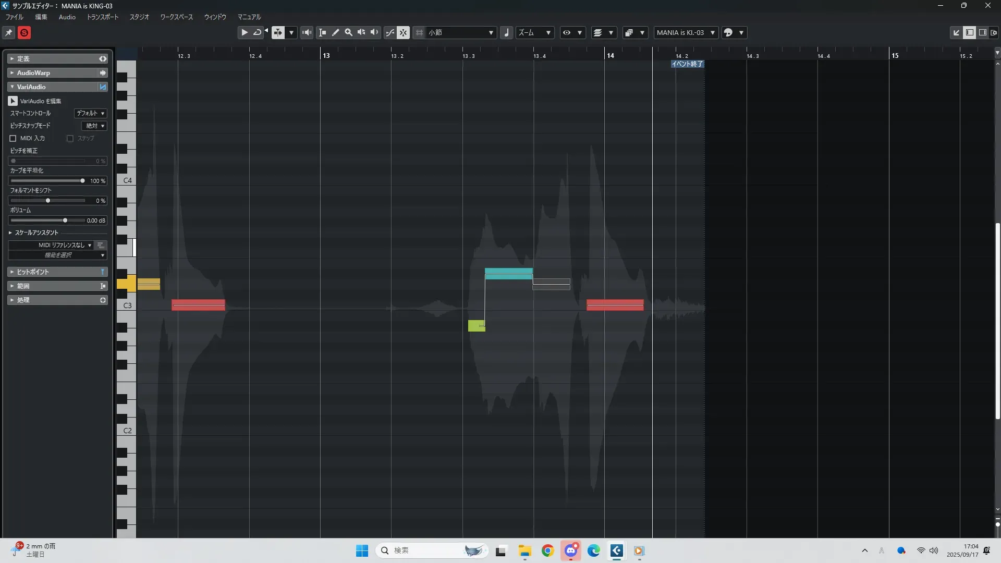This screenshot has width=1001, height=563.
Task: Select the draw pencil tool
Action: [336, 32]
